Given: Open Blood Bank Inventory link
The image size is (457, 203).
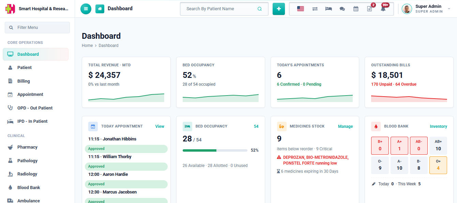Looking at the screenshot, I should pyautogui.click(x=438, y=126).
